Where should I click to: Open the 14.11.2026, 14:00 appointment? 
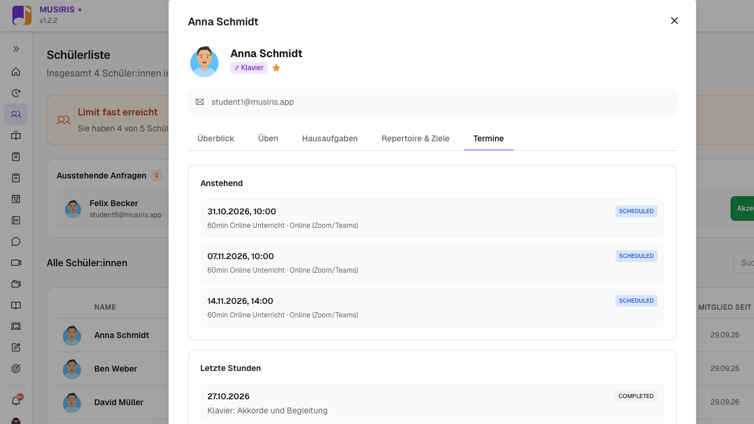tap(432, 308)
